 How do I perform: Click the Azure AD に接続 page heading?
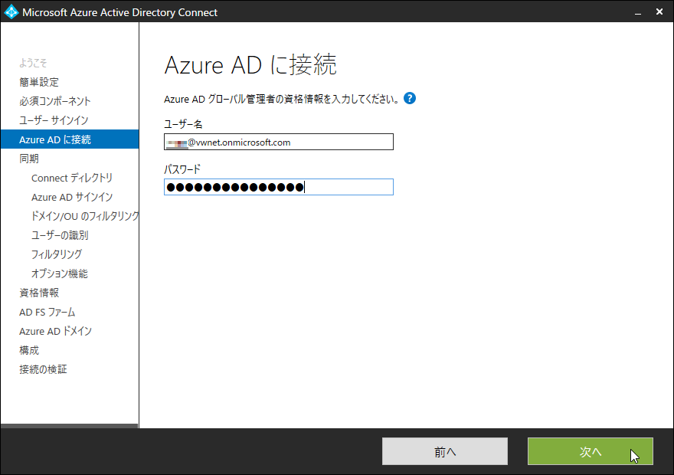click(x=250, y=65)
